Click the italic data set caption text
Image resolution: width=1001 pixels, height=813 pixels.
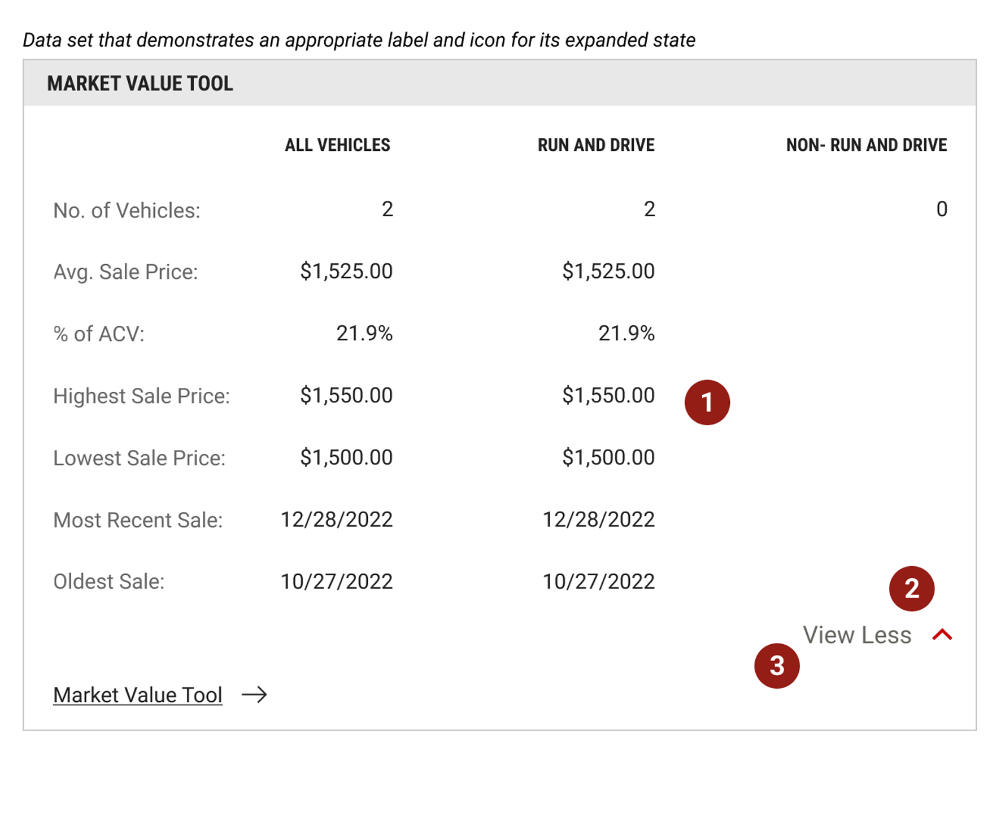pyautogui.click(x=359, y=40)
